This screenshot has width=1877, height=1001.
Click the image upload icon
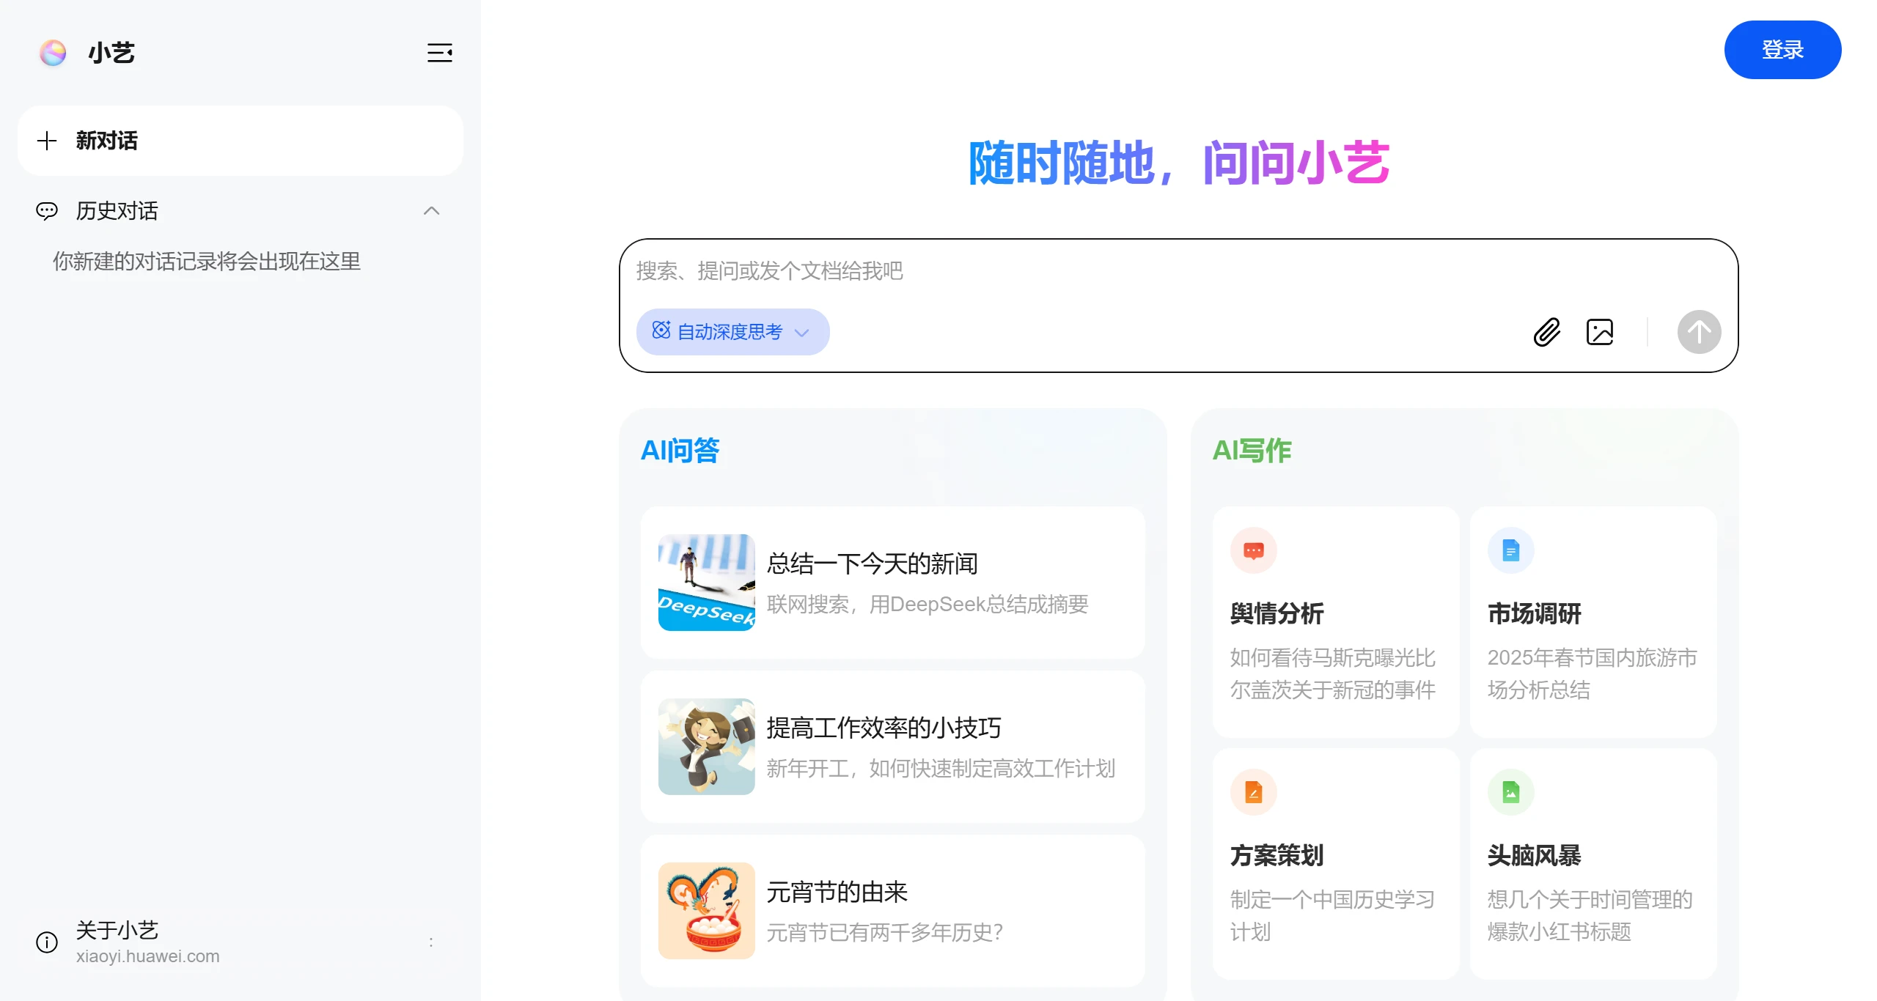pos(1601,332)
